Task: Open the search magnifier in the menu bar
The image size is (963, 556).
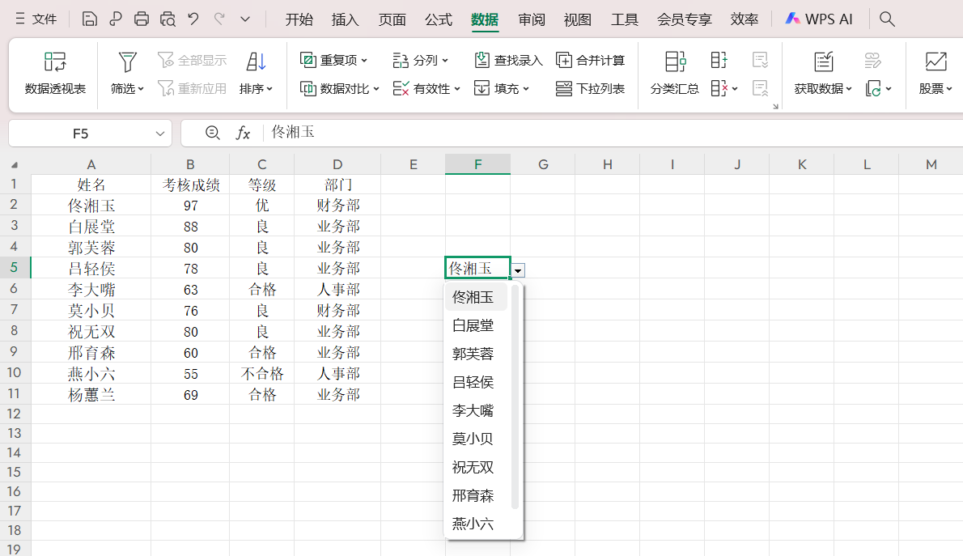Action: (x=887, y=19)
